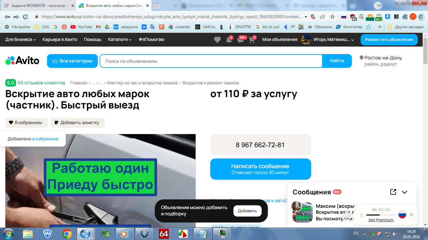Close the VPN timer widget

click(x=411, y=215)
